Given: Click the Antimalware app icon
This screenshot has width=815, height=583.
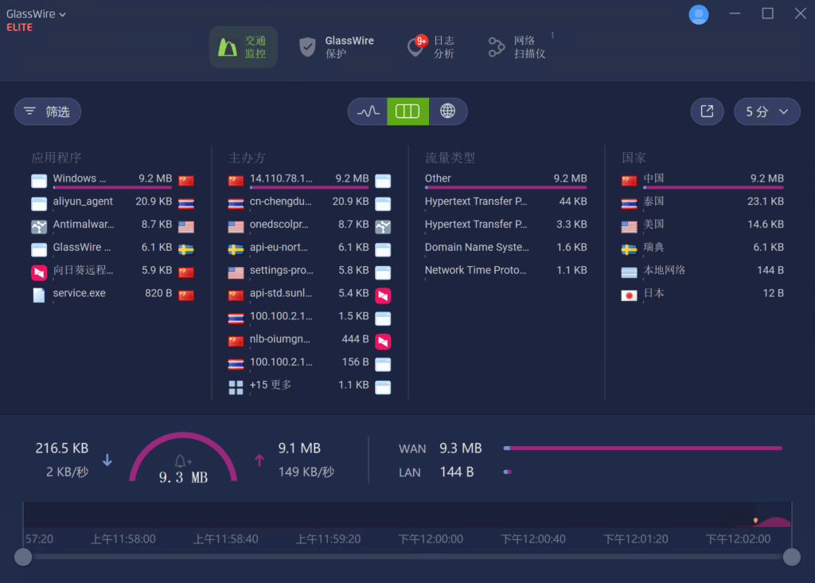Looking at the screenshot, I should pos(39,225).
